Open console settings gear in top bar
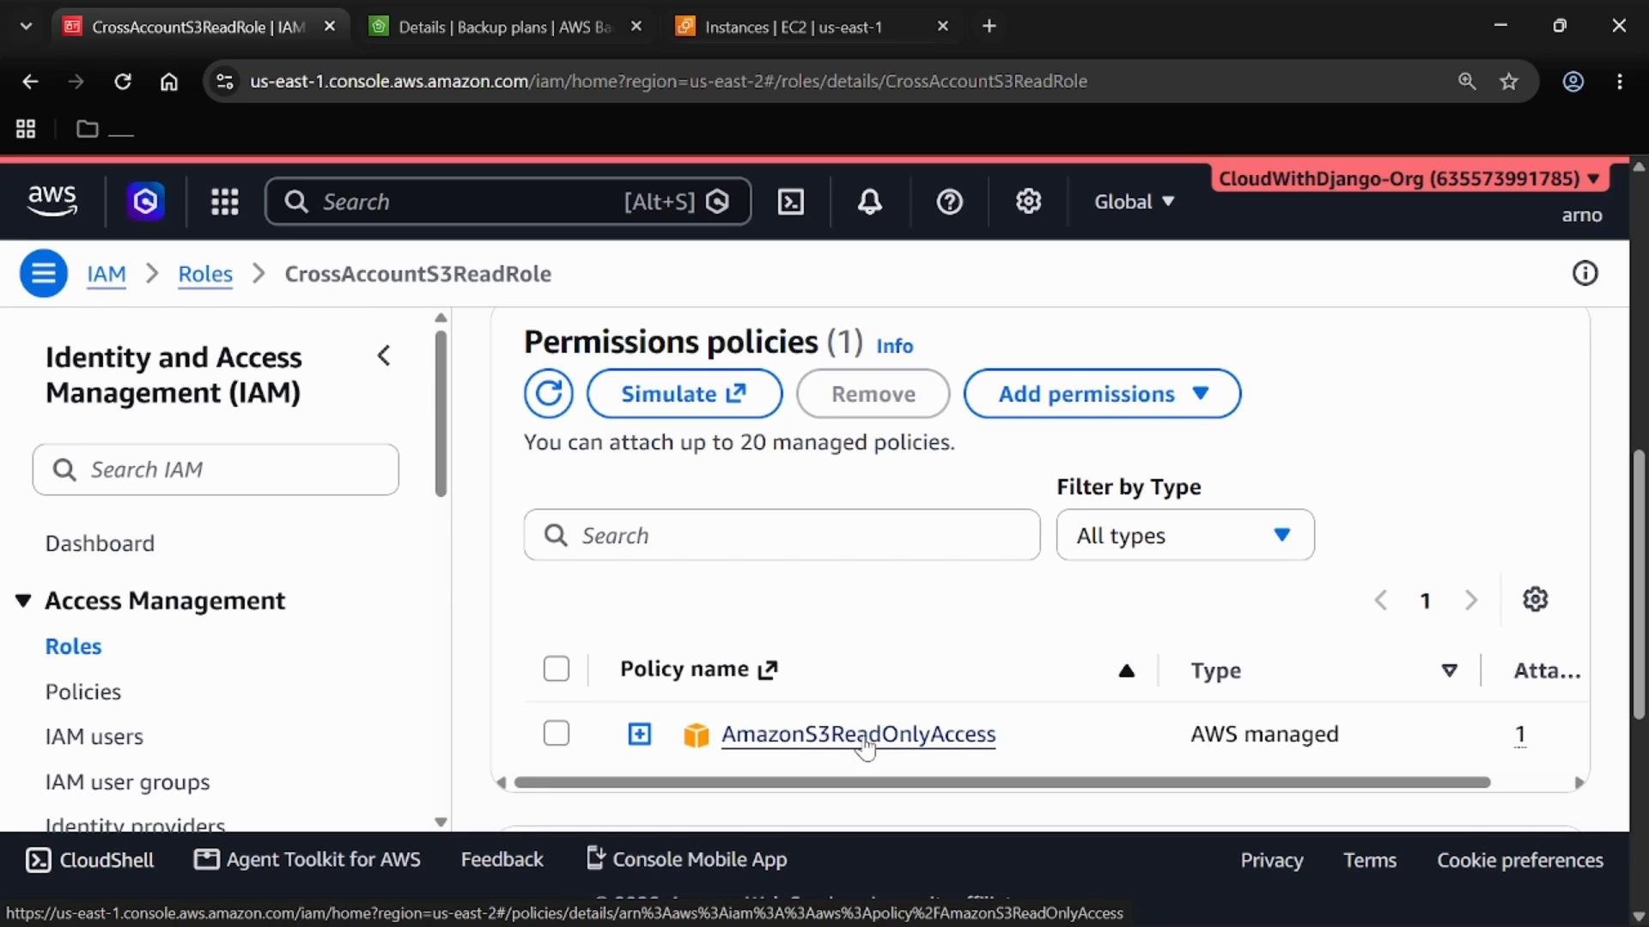 (1028, 202)
